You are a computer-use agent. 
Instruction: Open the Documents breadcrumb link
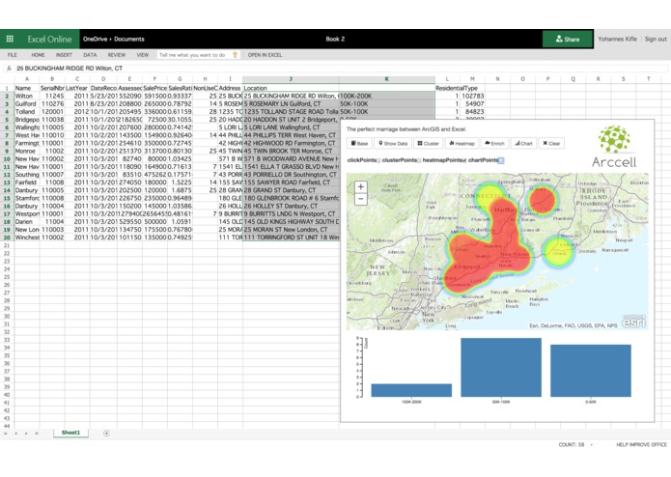tap(129, 39)
